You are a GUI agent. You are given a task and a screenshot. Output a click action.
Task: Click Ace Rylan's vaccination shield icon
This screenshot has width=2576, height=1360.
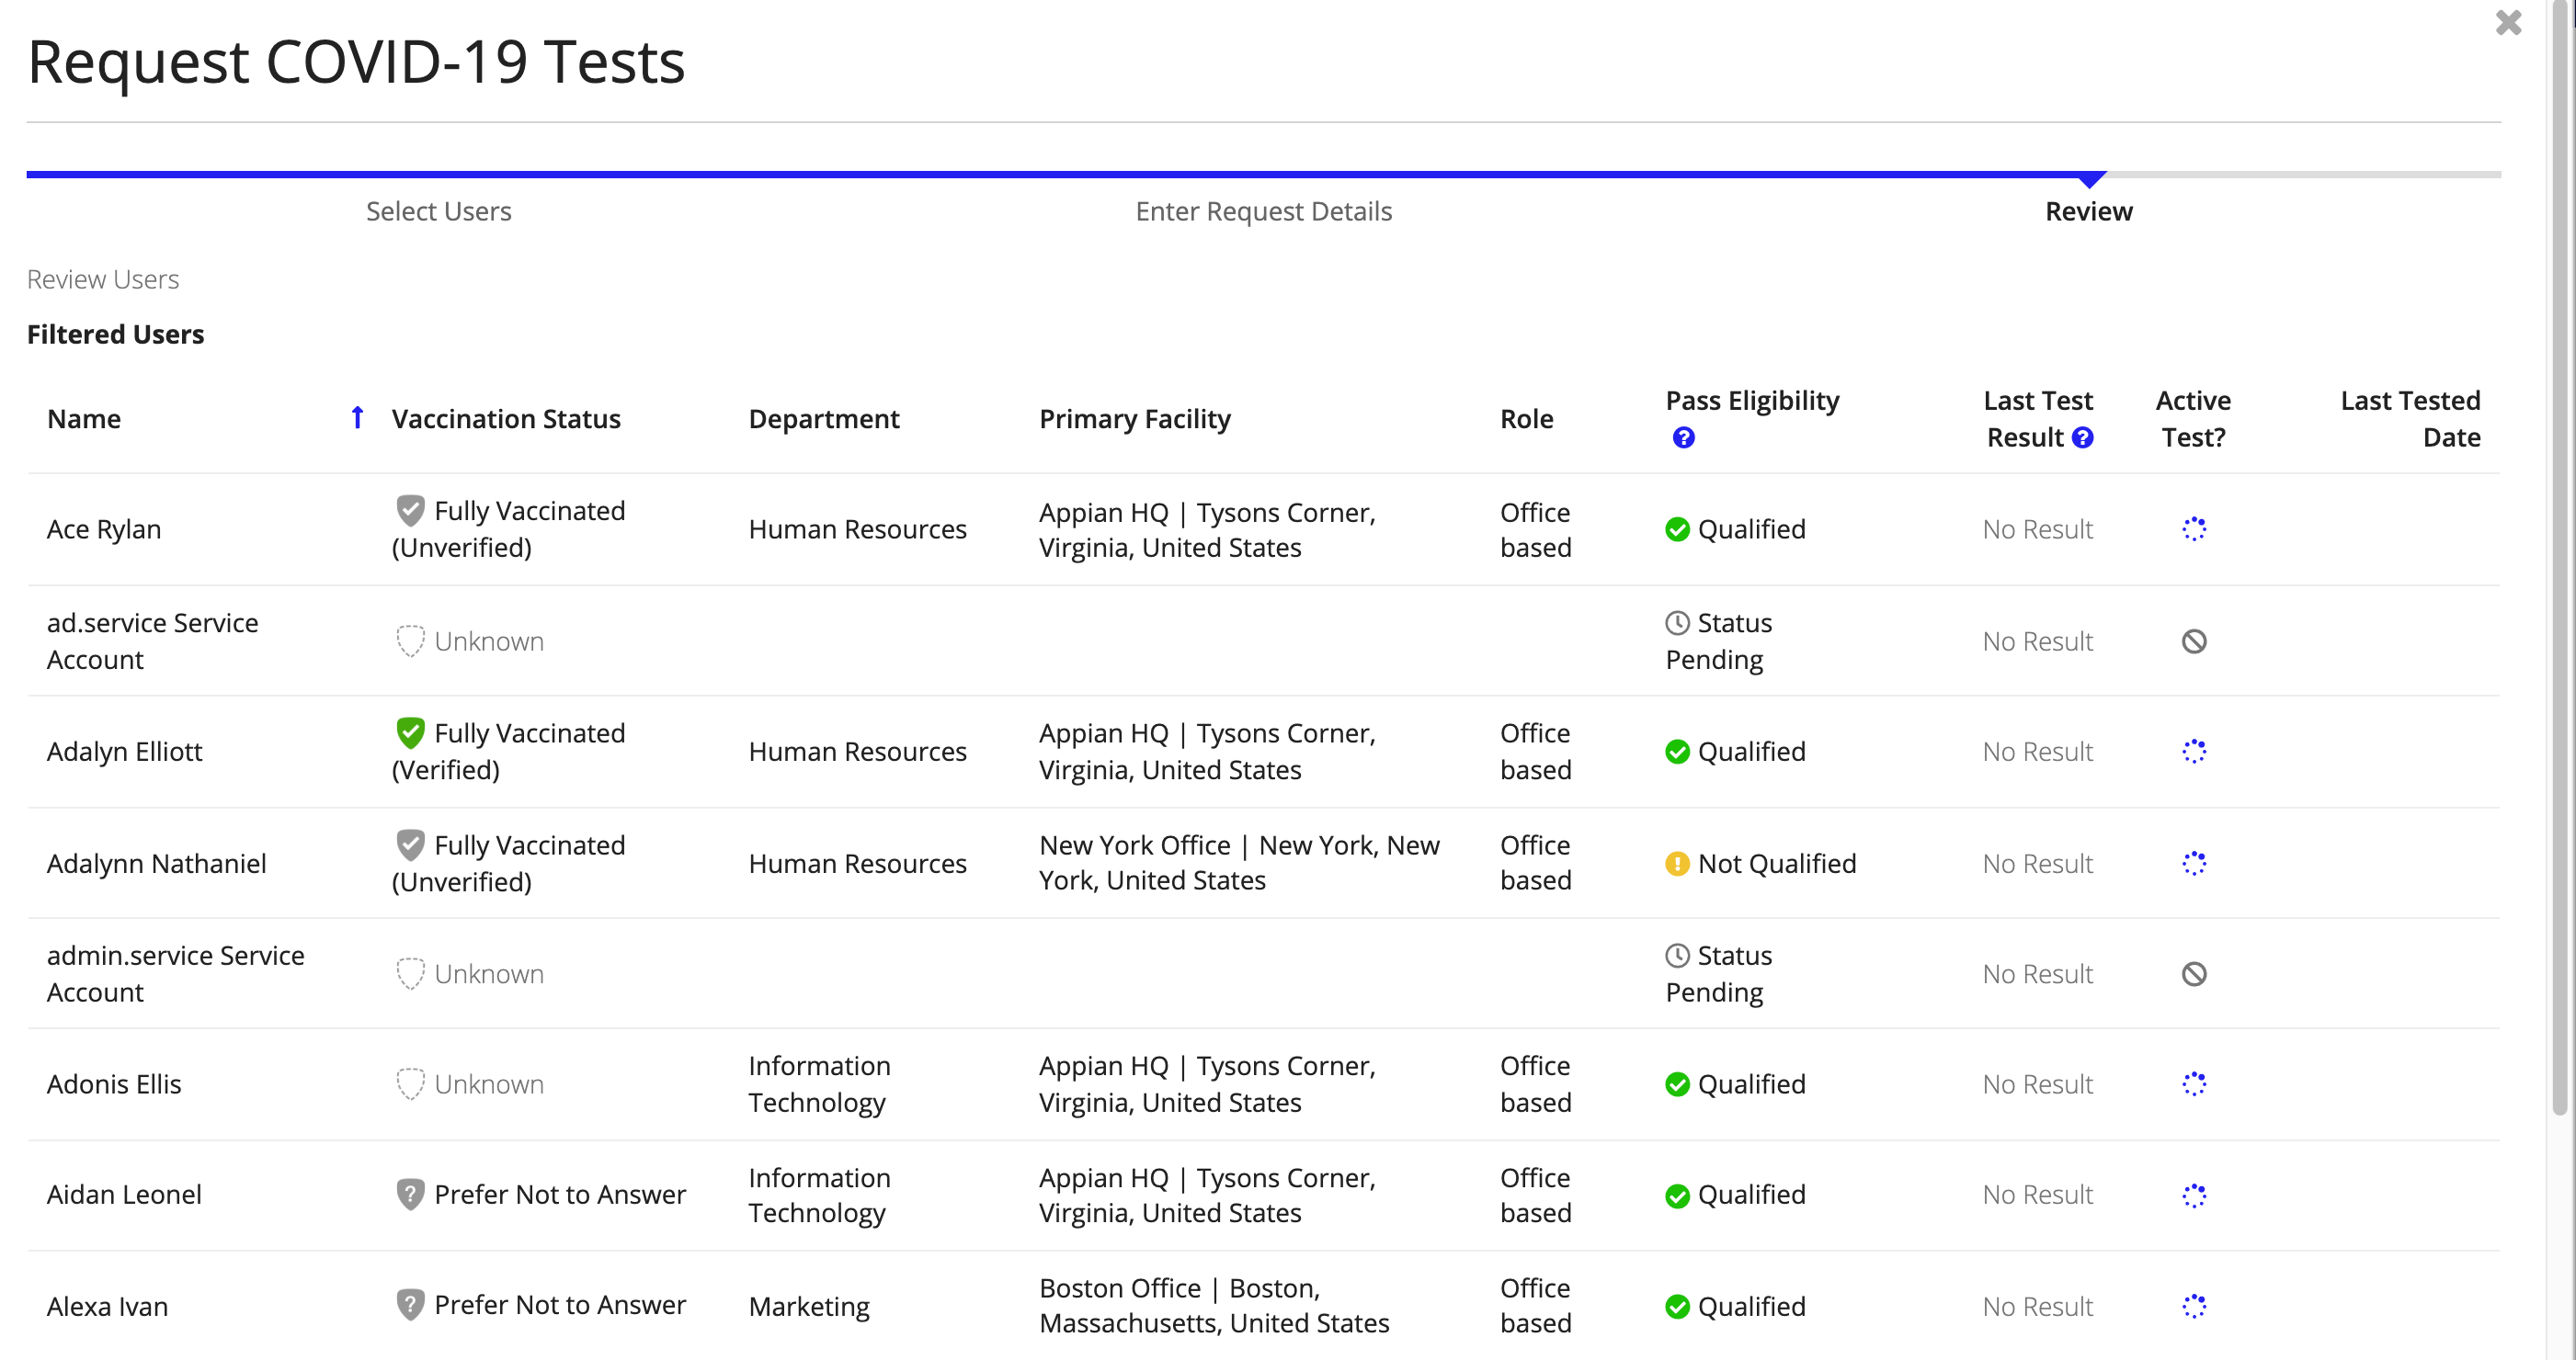click(410, 511)
